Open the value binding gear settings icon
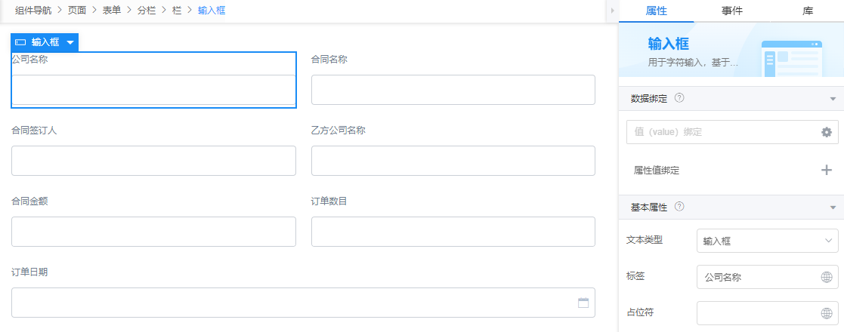Viewport: 844px width, 332px height. coord(826,132)
